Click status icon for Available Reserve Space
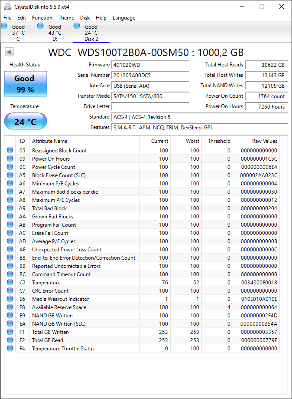This screenshot has width=292, height=399. (10, 307)
